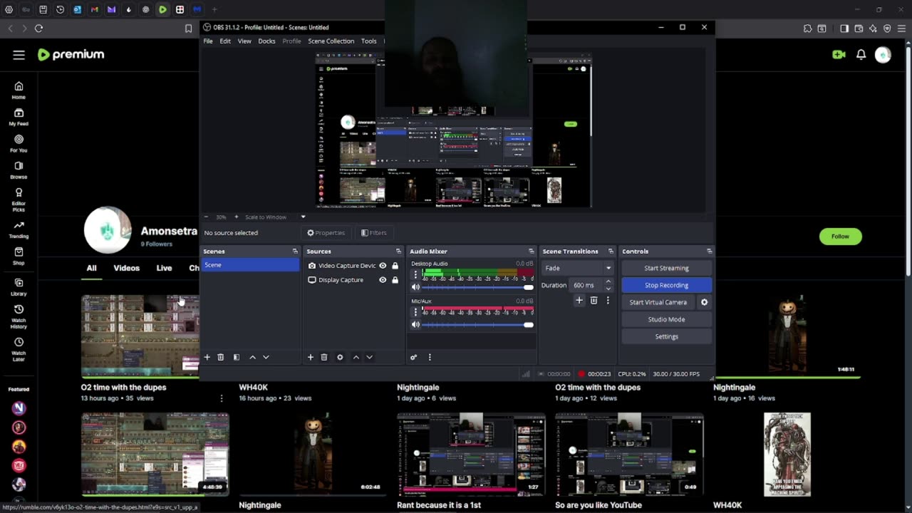Open Trending in the Rumble sidebar
Viewport: 912px width, 513px height.
[x=19, y=229]
